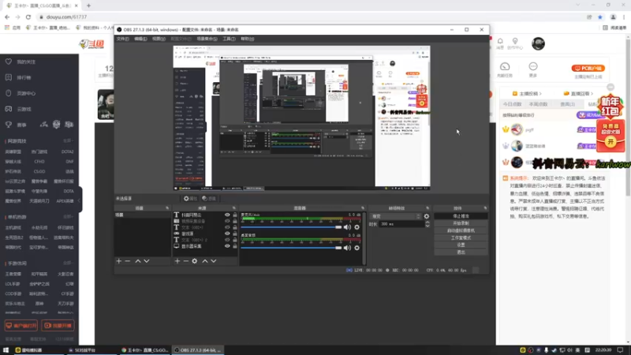Toggle lock on the game source
Image resolution: width=631 pixels, height=355 pixels.
[235, 234]
